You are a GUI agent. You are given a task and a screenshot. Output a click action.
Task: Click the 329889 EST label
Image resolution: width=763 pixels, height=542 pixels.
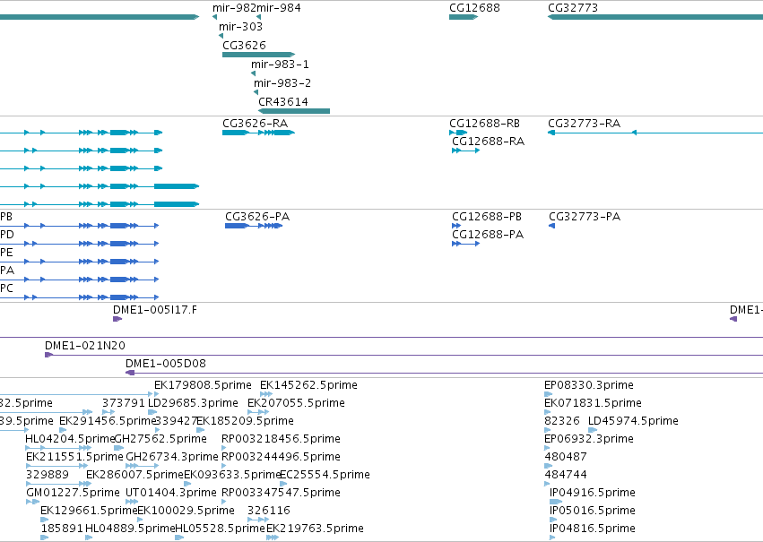pyautogui.click(x=48, y=475)
